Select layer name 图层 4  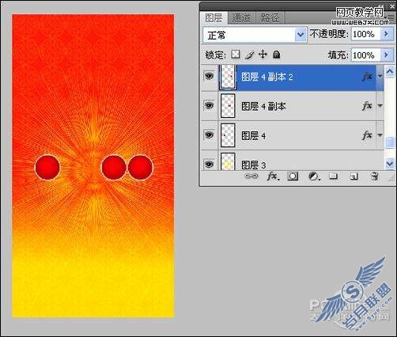[x=254, y=135]
